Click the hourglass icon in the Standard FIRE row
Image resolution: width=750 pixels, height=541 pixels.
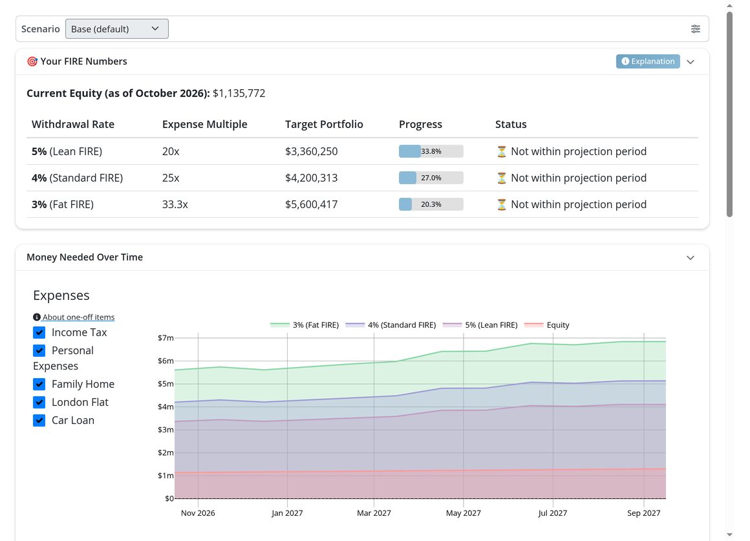[501, 178]
